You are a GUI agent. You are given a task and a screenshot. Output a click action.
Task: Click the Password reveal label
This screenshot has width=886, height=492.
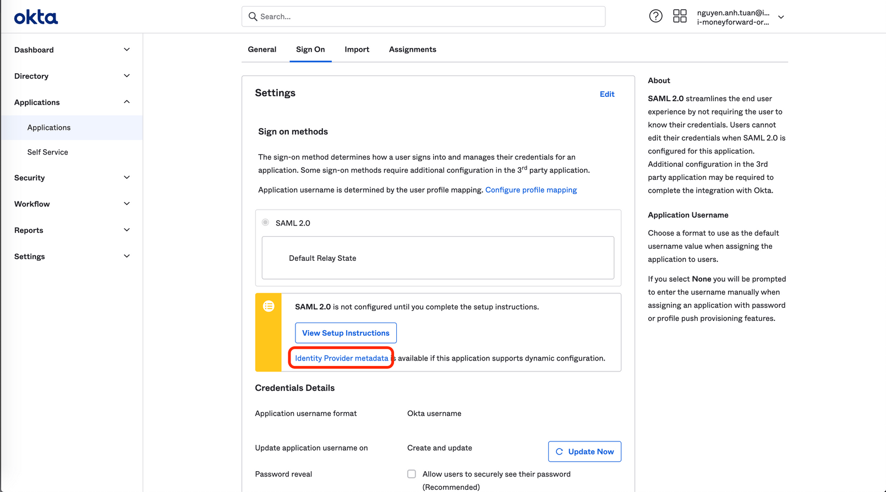tap(283, 474)
